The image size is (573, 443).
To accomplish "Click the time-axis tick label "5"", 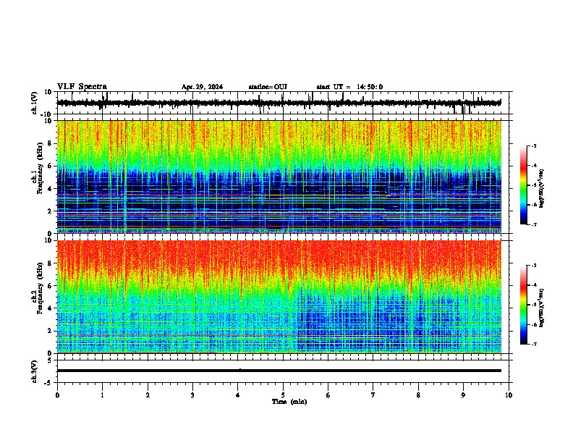I will pos(283,395).
